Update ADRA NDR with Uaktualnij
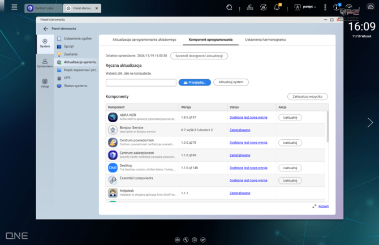Viewport: 379px width, 245px height. (290, 118)
